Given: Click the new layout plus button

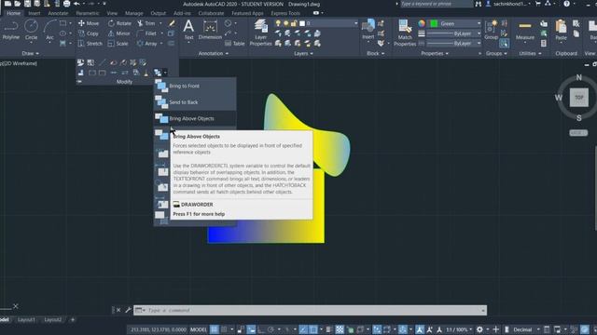Looking at the screenshot, I should pyautogui.click(x=73, y=320).
